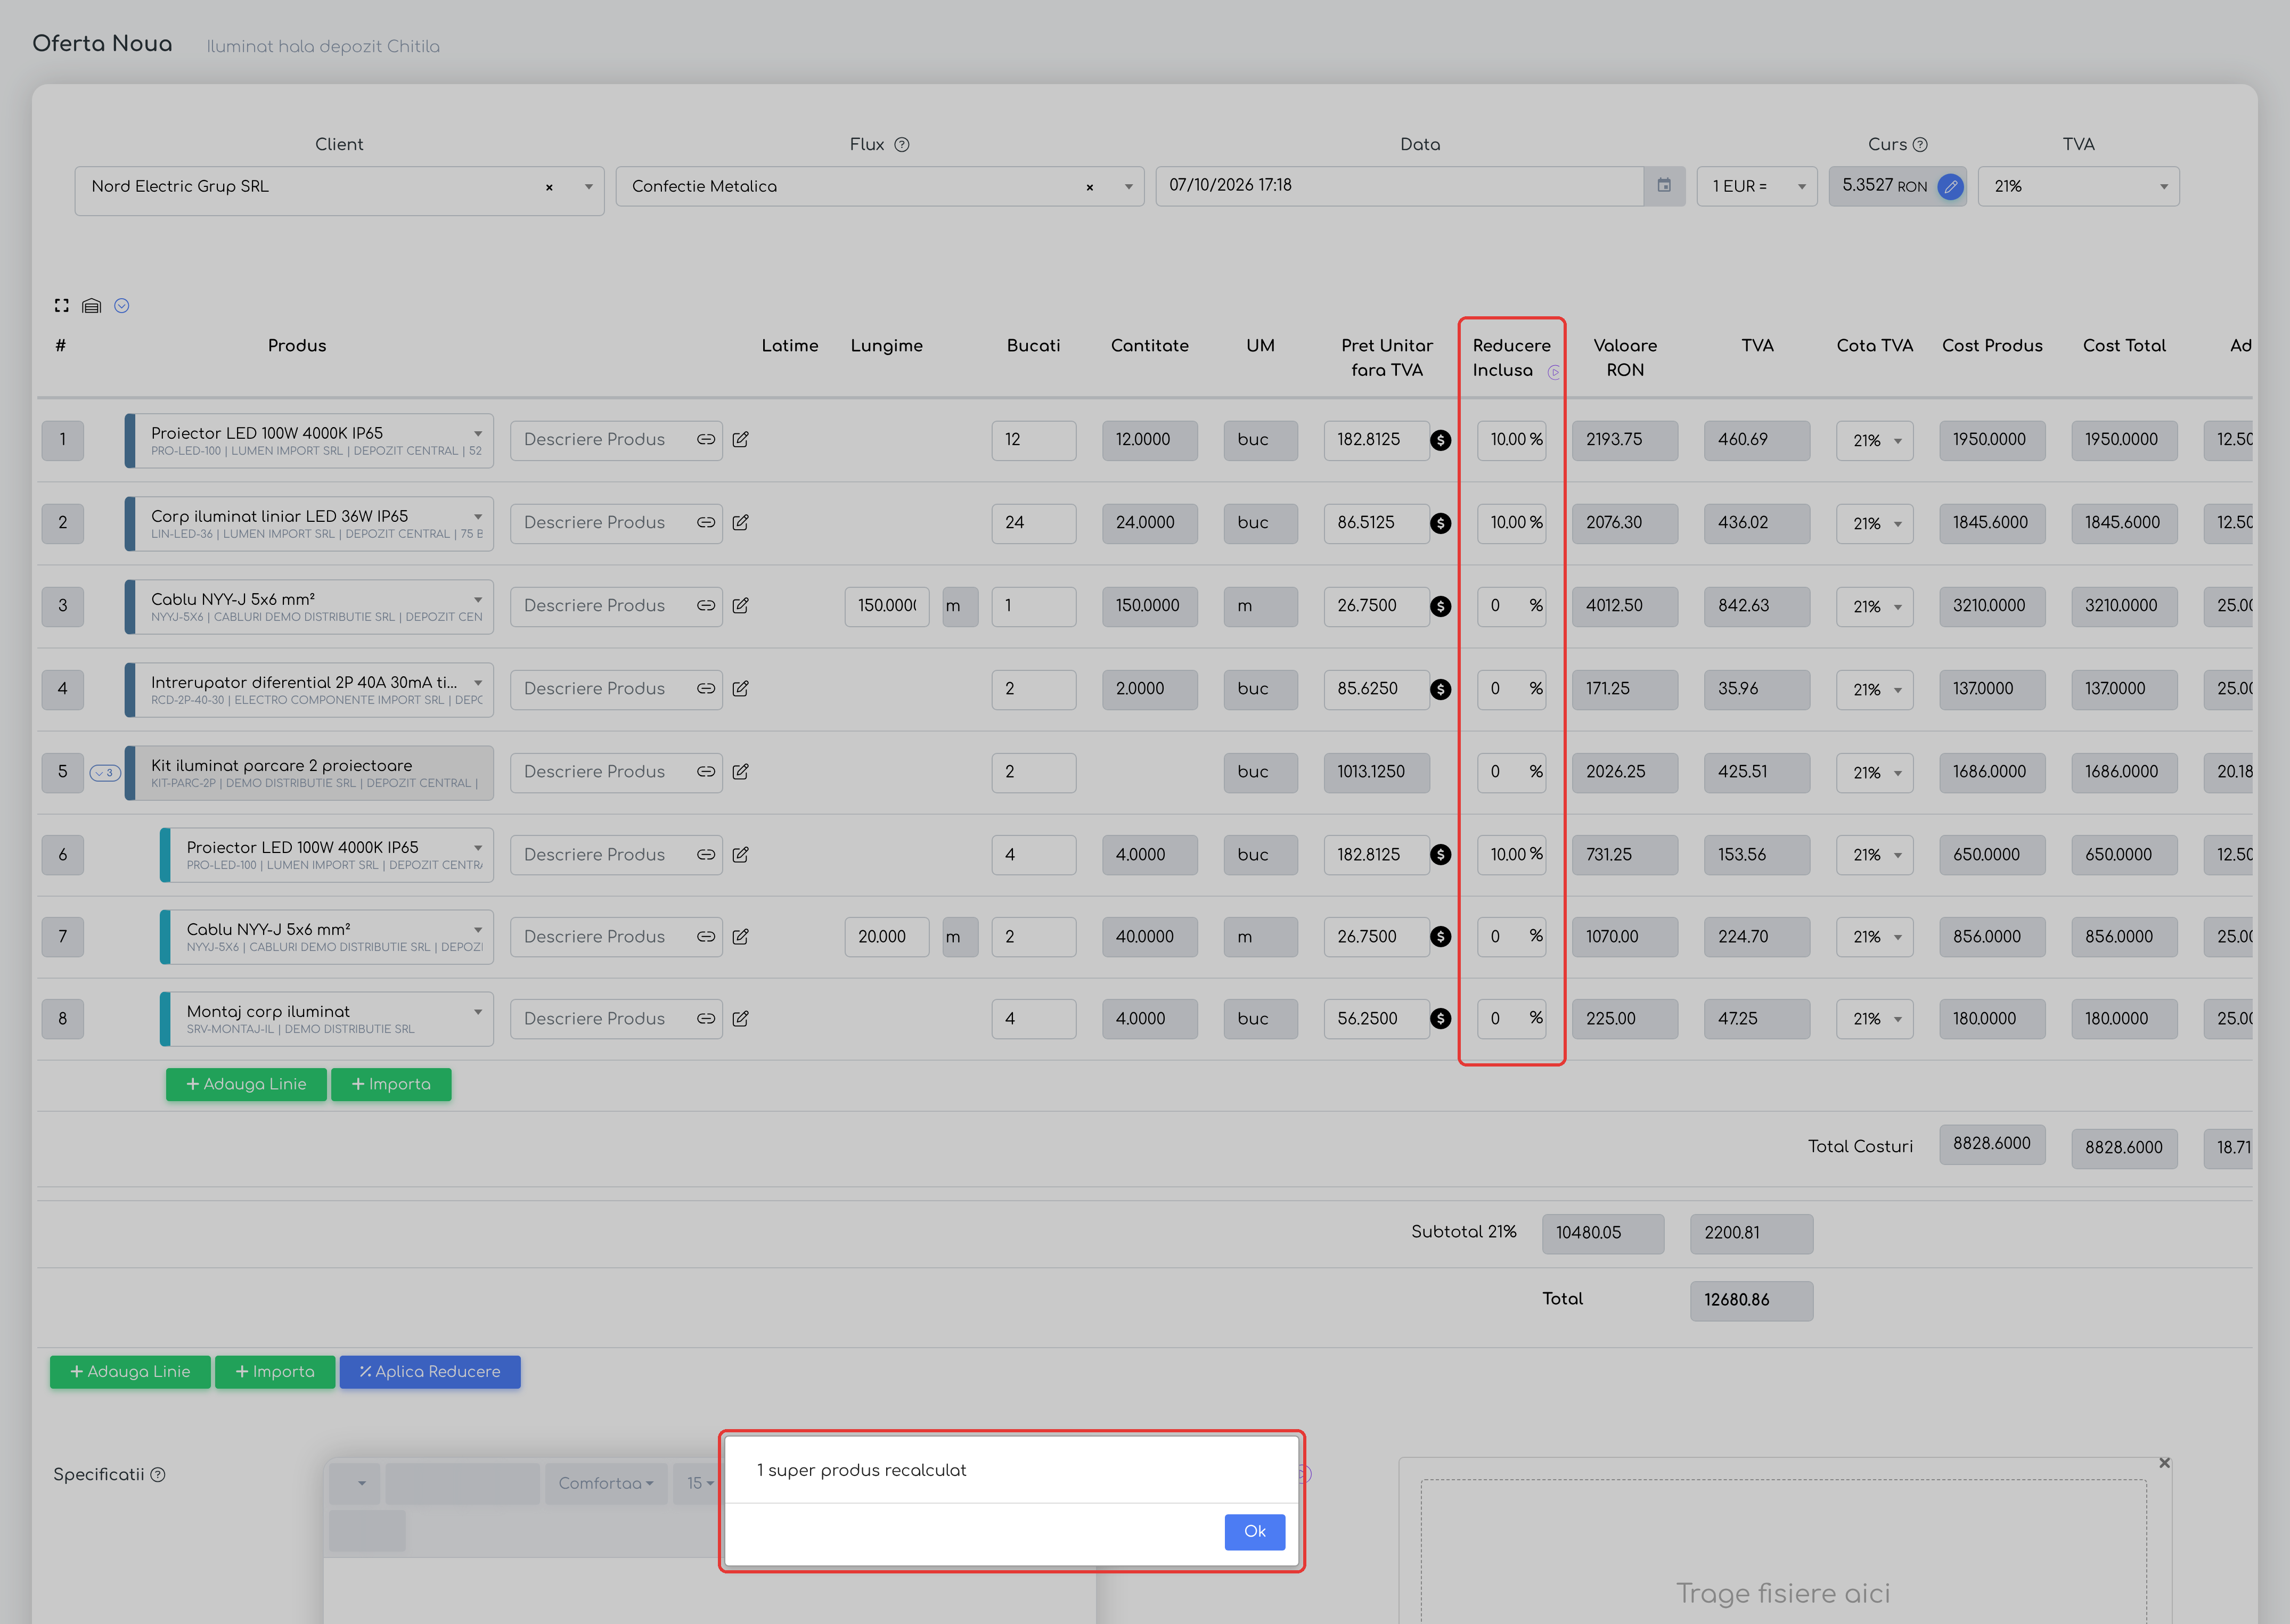Image resolution: width=2290 pixels, height=1624 pixels.
Task: Clear the Nord Electric Grup SRL client
Action: point(549,188)
